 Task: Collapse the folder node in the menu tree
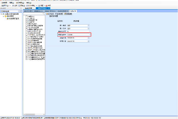tap(4, 16)
